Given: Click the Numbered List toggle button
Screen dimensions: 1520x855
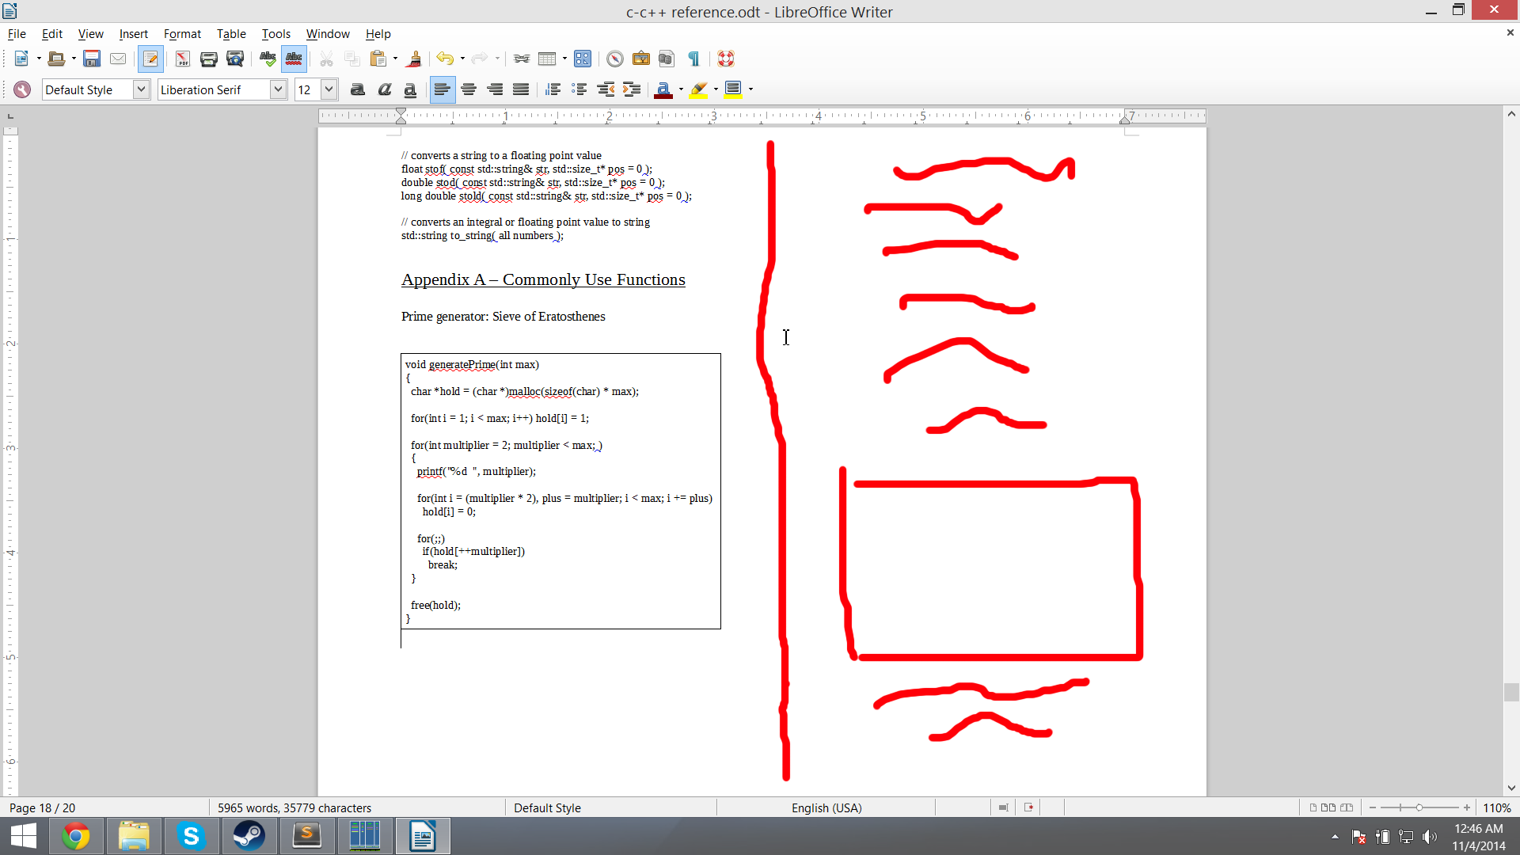Looking at the screenshot, I should pos(553,89).
